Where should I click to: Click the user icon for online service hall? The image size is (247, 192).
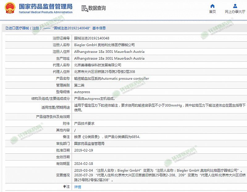pos(235,6)
